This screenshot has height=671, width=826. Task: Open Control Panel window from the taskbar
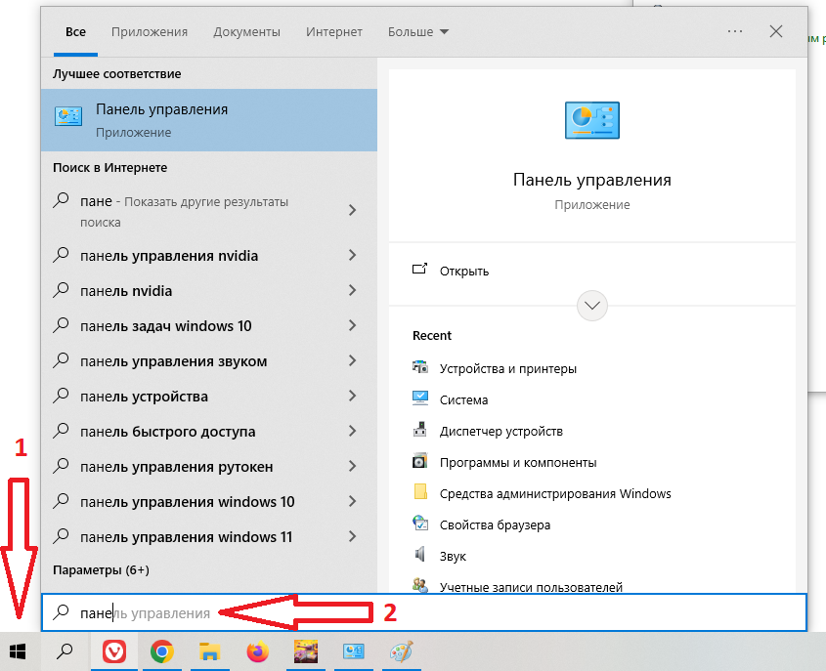[x=353, y=651]
